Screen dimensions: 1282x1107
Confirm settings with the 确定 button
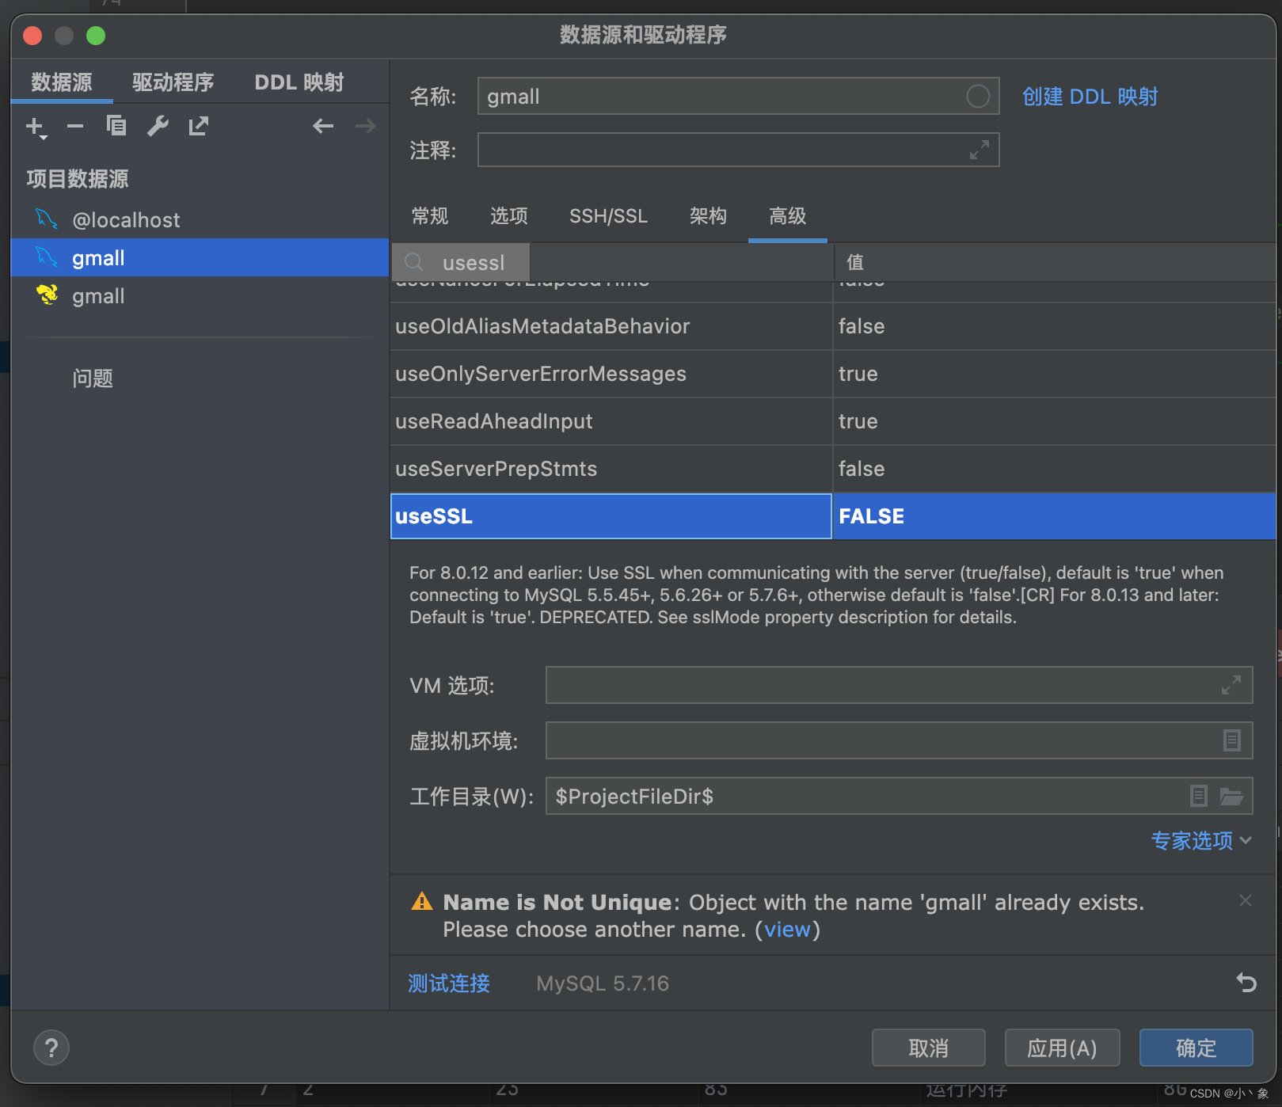click(x=1196, y=1048)
